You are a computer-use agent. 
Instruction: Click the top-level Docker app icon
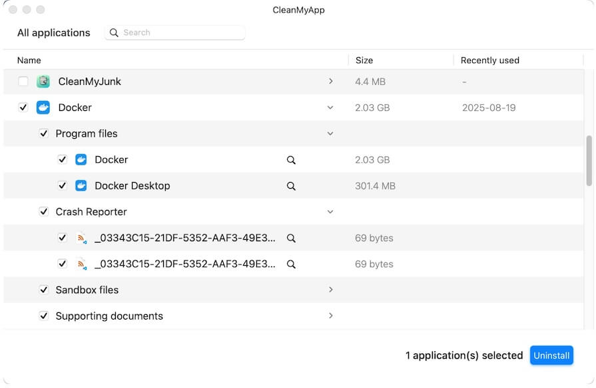pos(43,108)
